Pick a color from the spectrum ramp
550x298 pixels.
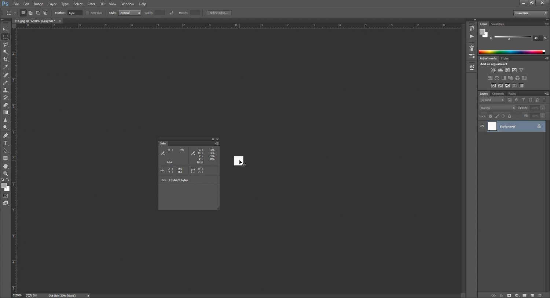point(511,52)
